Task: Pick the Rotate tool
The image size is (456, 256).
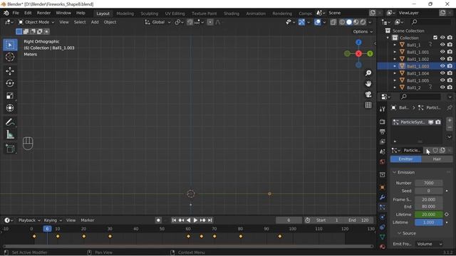Action: pos(10,84)
